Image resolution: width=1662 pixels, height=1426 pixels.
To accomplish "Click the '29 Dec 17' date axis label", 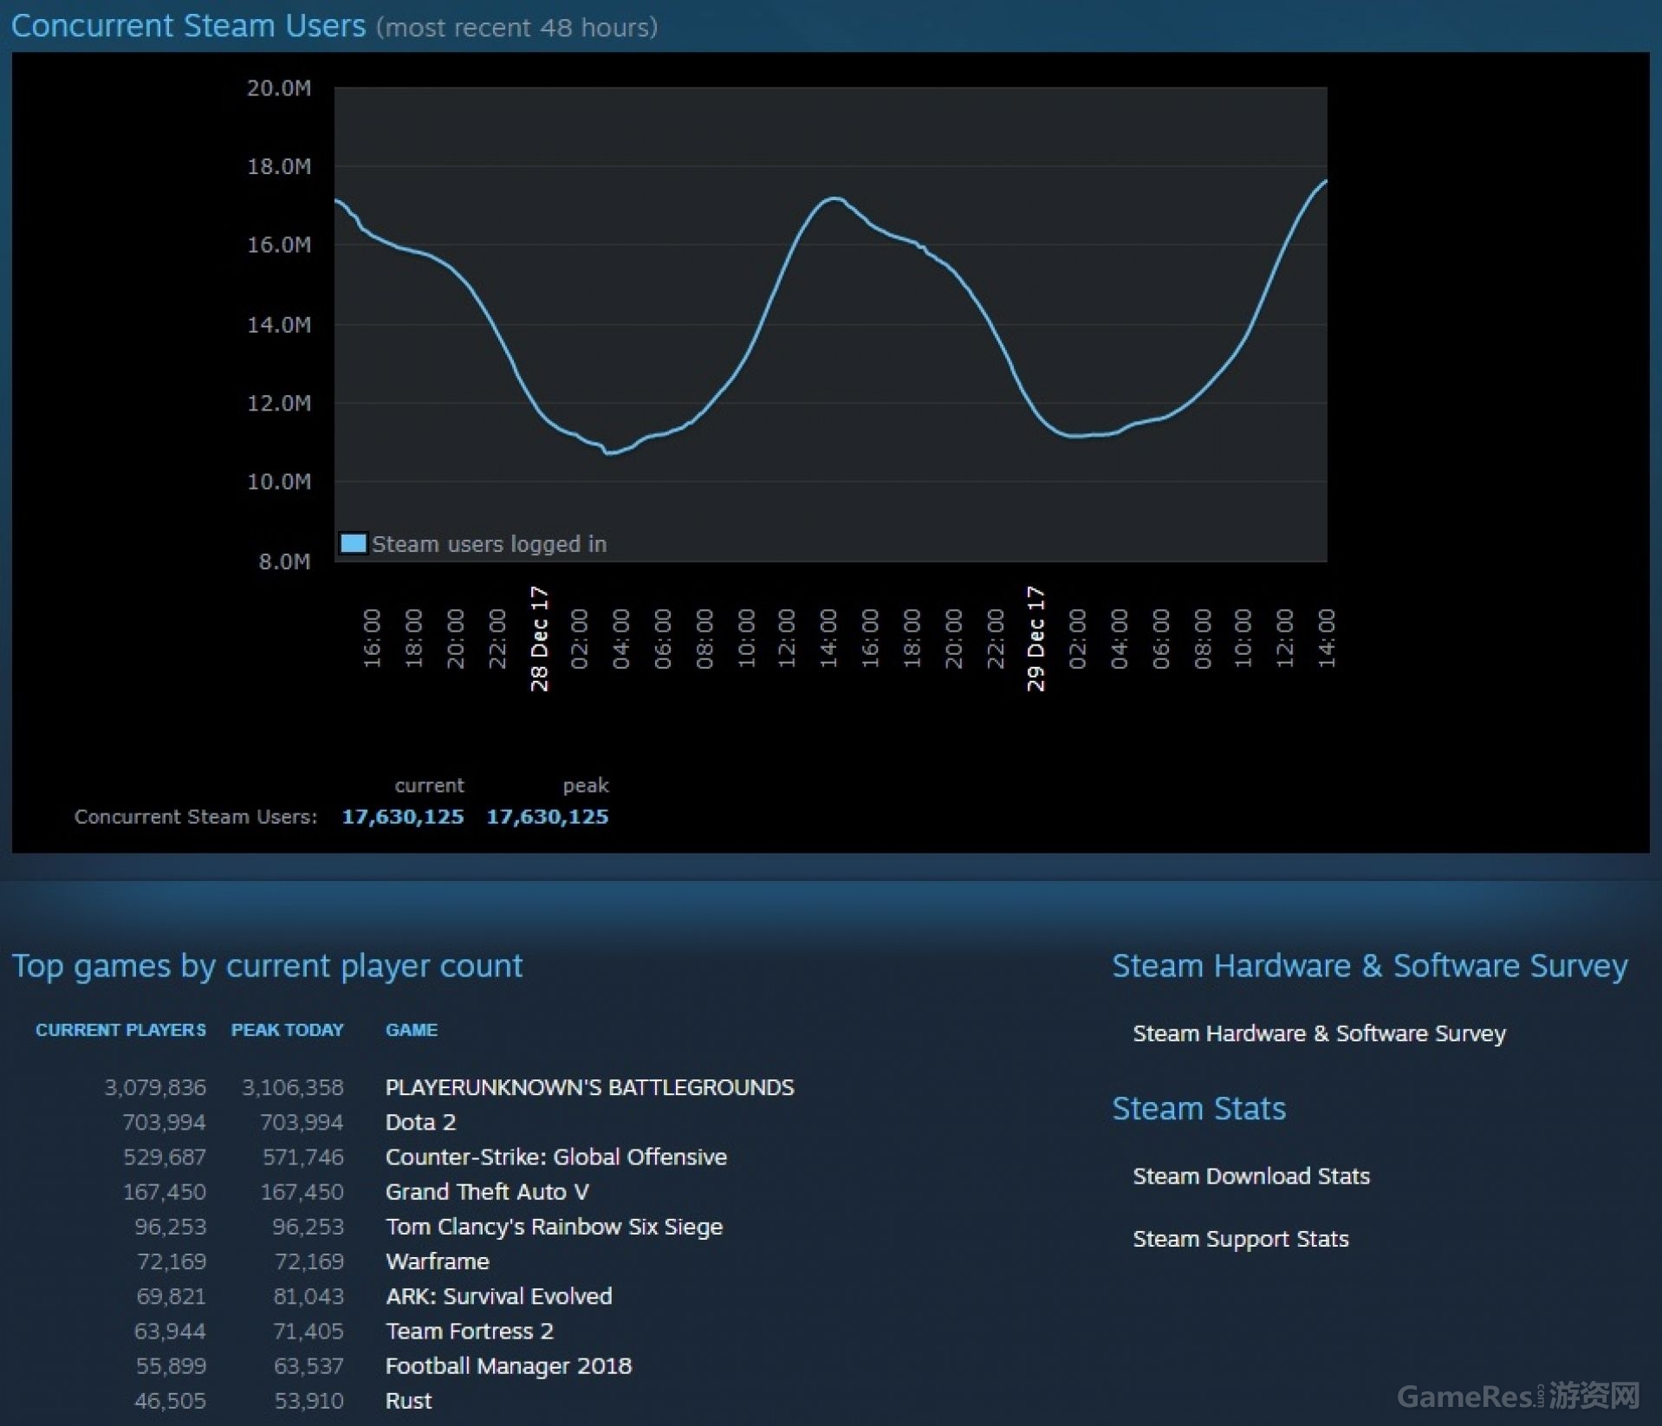I will click(1036, 638).
